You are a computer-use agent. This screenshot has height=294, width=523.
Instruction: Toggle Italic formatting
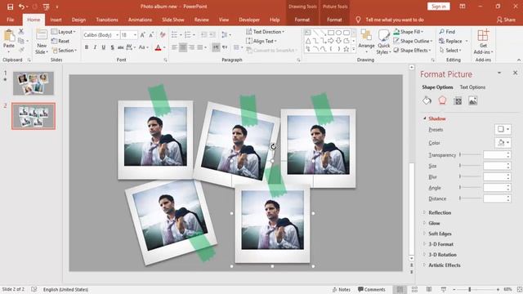point(95,47)
